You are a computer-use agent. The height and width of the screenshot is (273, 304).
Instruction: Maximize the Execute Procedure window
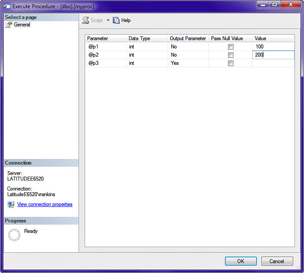tap(274, 5)
